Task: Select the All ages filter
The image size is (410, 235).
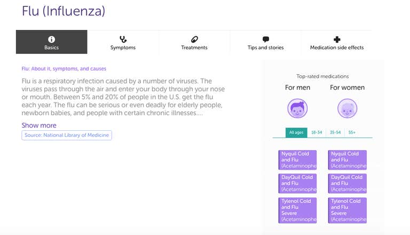Action: tap(296, 132)
